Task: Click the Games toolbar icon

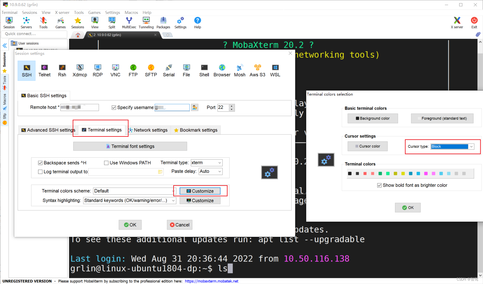Action: pos(60,23)
